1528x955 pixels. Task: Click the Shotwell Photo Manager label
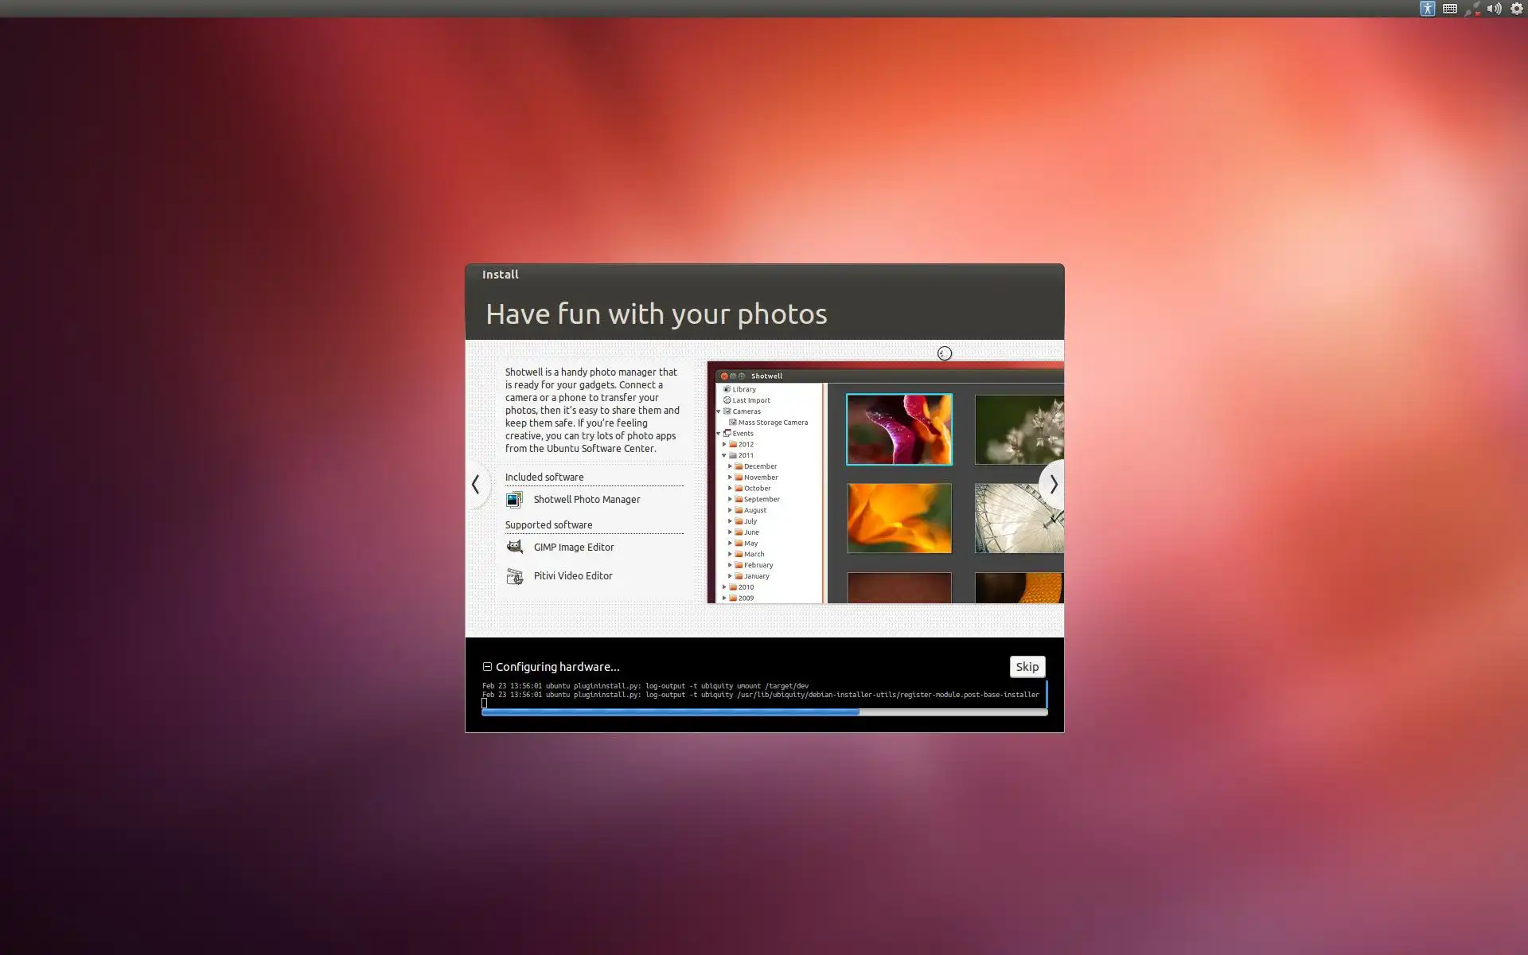(x=587, y=500)
